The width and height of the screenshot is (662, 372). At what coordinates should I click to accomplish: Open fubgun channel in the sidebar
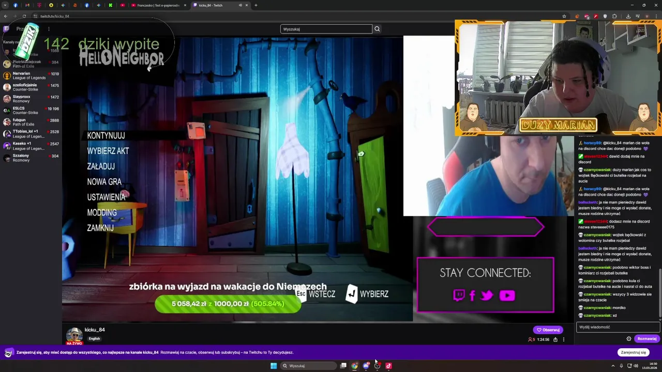31,122
